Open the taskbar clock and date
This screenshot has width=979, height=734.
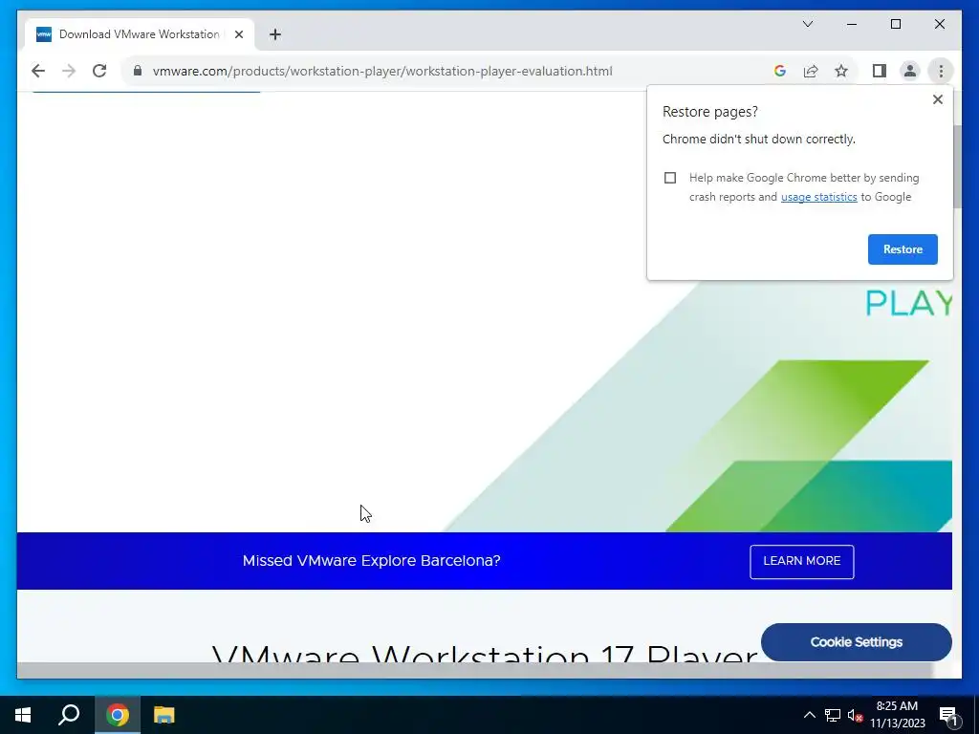coord(897,715)
